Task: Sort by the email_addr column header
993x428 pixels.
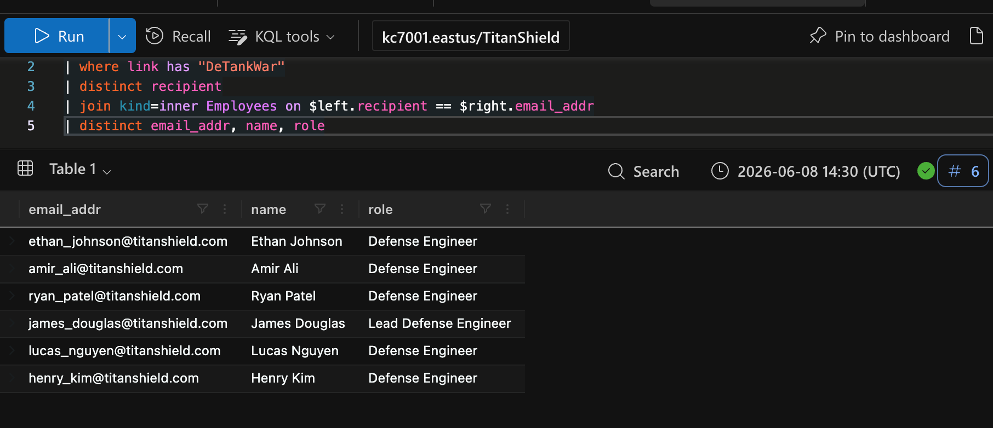Action: (x=65, y=209)
